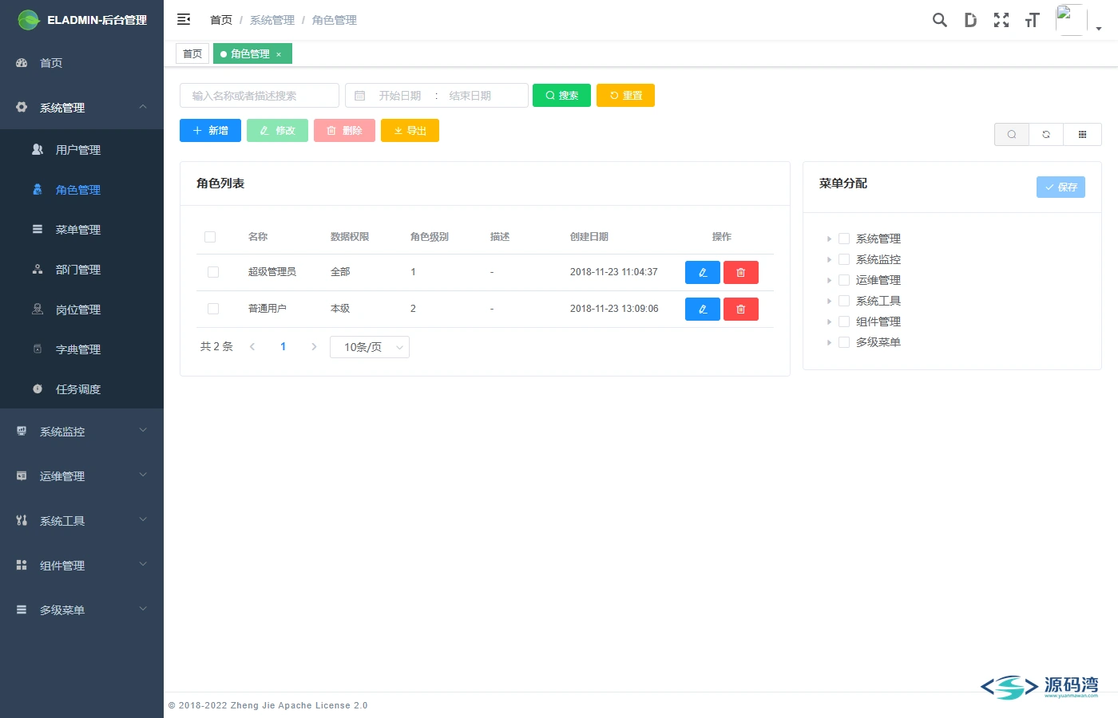Collapse sidebar with the hamburger icon
The image size is (1118, 718).
click(x=184, y=19)
